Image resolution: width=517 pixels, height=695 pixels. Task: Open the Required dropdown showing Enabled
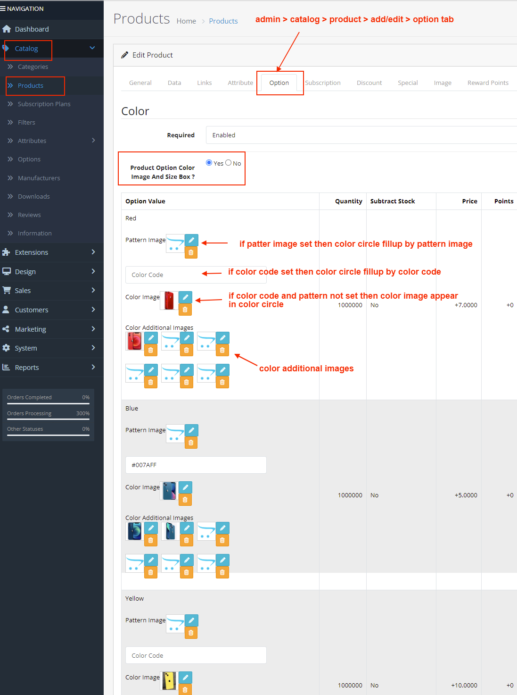point(361,135)
